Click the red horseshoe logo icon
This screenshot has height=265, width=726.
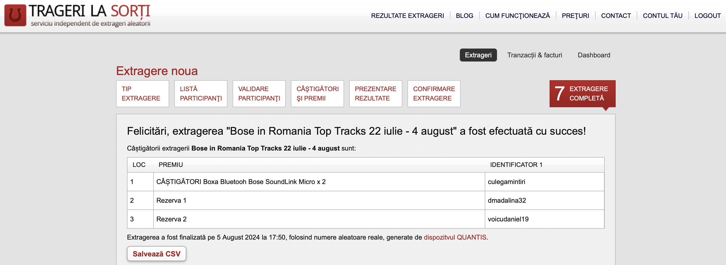(x=15, y=15)
